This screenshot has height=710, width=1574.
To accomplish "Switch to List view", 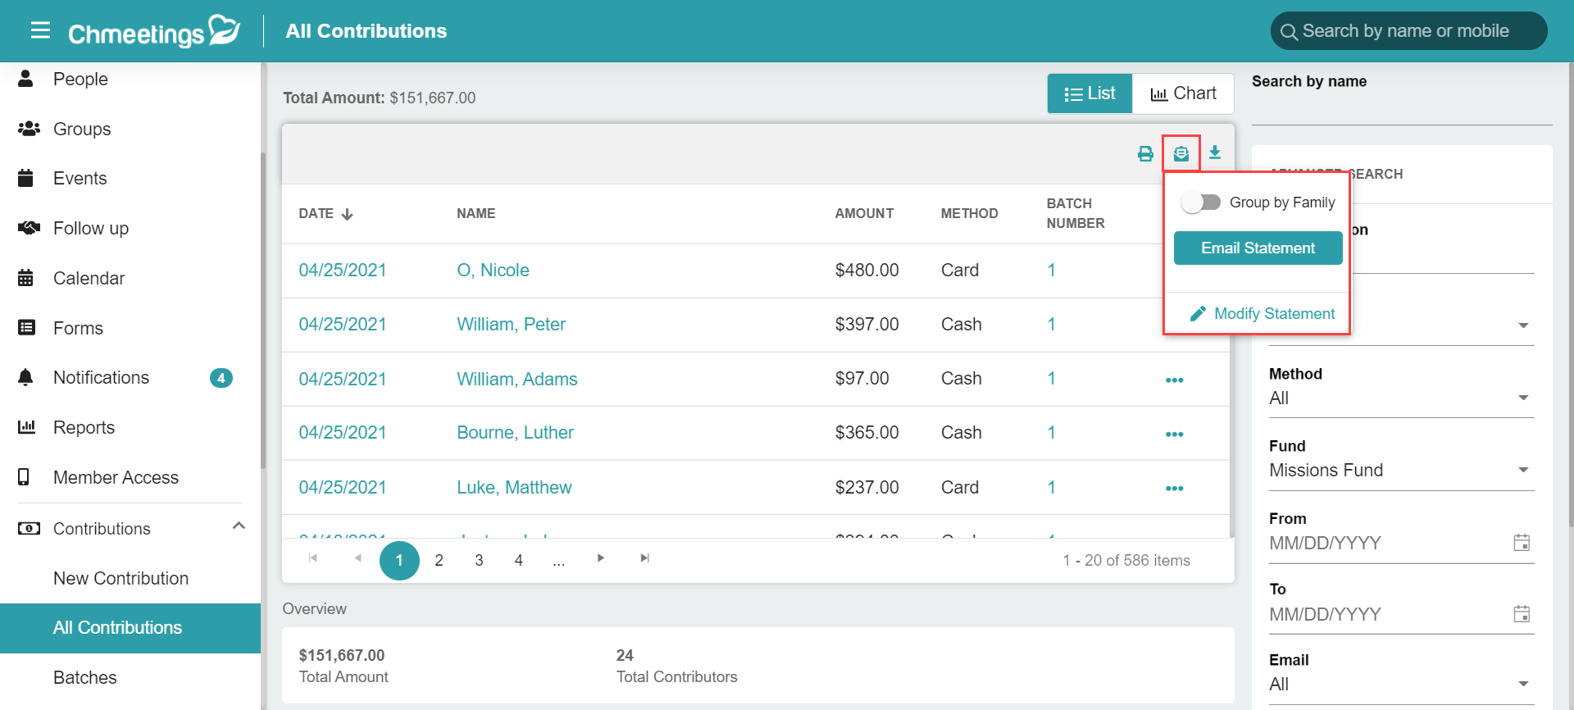I will point(1090,93).
